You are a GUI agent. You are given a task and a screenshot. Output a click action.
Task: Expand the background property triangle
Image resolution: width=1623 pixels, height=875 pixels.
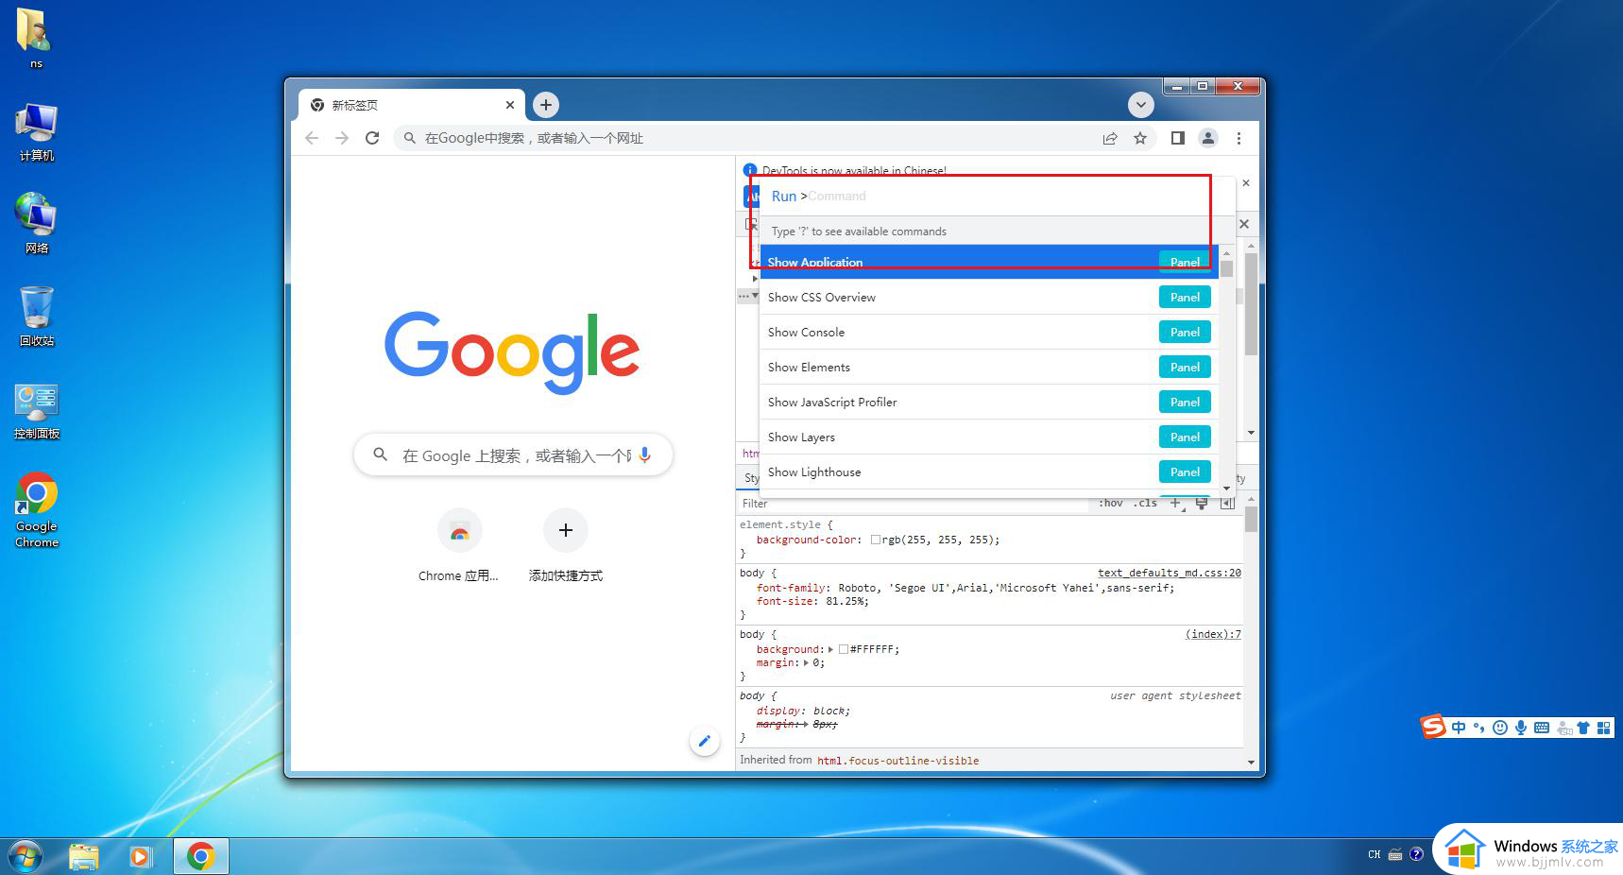830,649
